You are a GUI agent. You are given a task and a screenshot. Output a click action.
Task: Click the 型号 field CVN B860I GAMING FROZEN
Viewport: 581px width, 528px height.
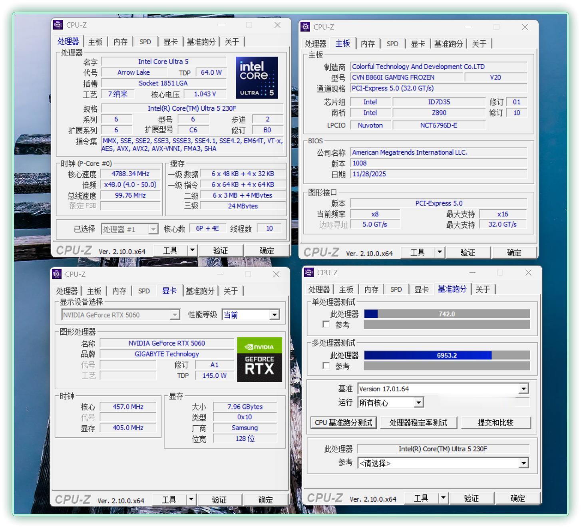click(406, 77)
